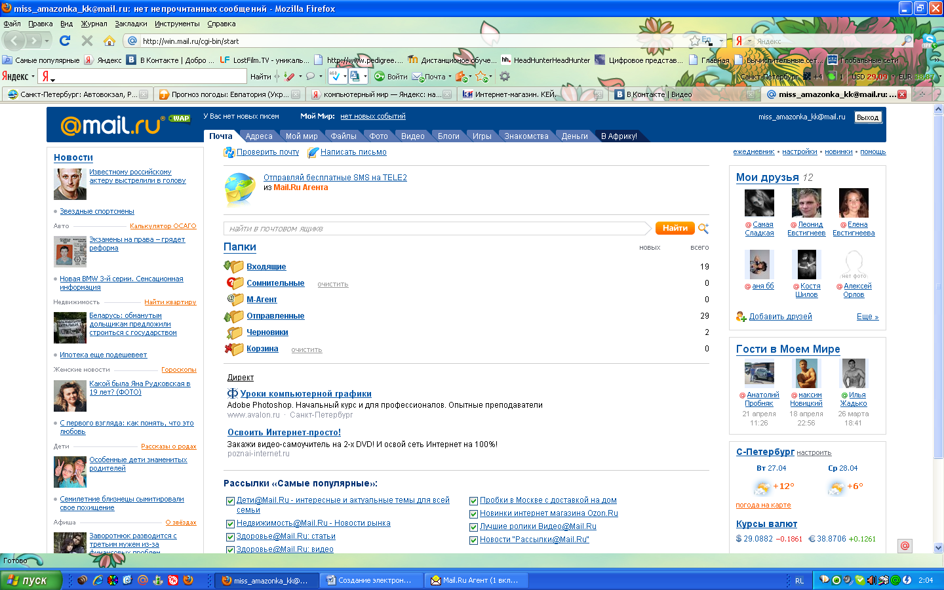Expand the Яндекс bar logo dropdown

[33, 77]
